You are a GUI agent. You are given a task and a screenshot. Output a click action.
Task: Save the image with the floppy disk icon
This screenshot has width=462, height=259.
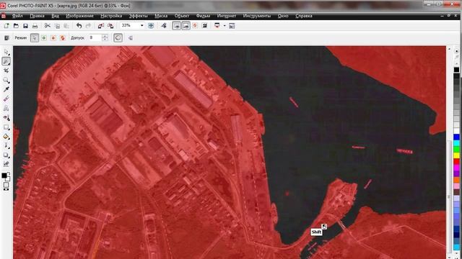(x=26, y=26)
